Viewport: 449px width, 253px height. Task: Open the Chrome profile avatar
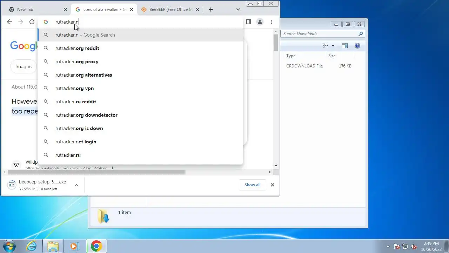coord(260,22)
